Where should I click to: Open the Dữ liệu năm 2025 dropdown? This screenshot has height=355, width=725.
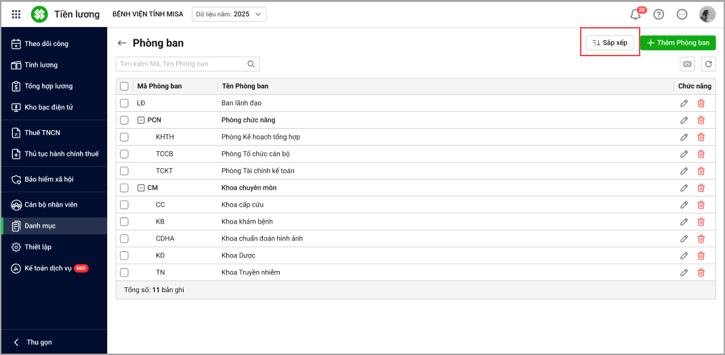coord(229,14)
